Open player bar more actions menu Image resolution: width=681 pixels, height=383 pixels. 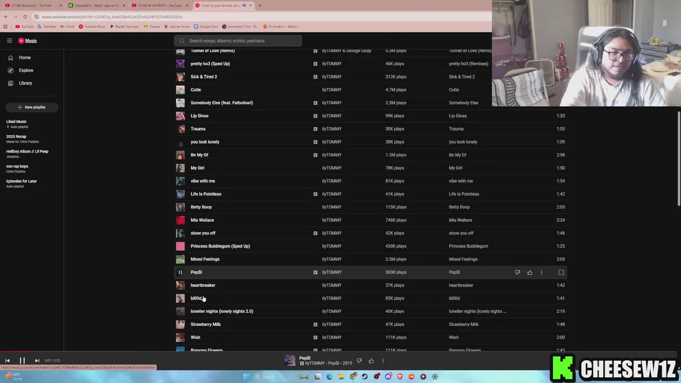coord(383,361)
